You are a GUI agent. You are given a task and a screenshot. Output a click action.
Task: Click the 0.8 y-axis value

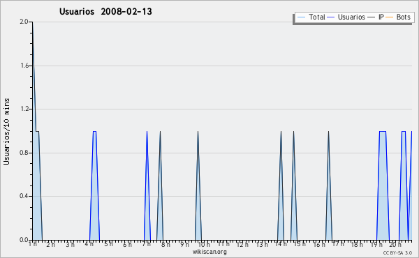click(x=24, y=153)
